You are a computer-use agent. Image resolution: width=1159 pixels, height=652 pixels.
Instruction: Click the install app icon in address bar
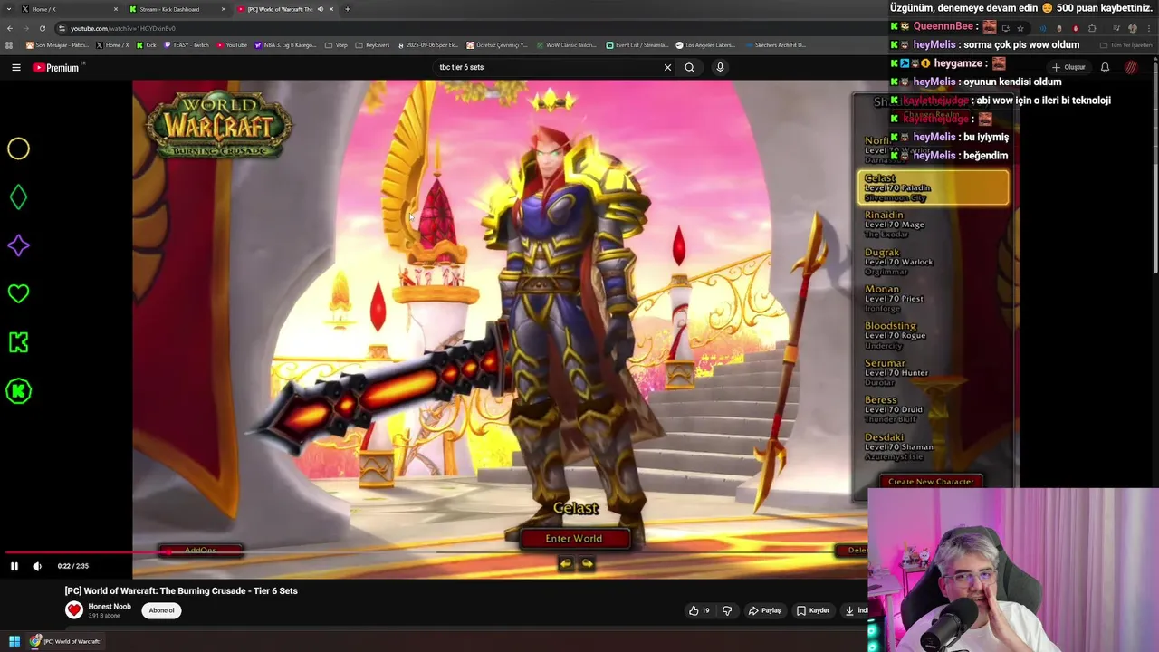pos(1005,28)
